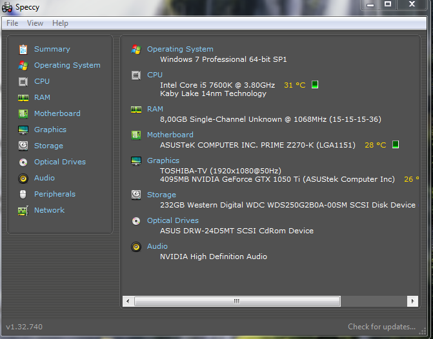Click the RAM stick icon in sidebar

click(x=23, y=98)
